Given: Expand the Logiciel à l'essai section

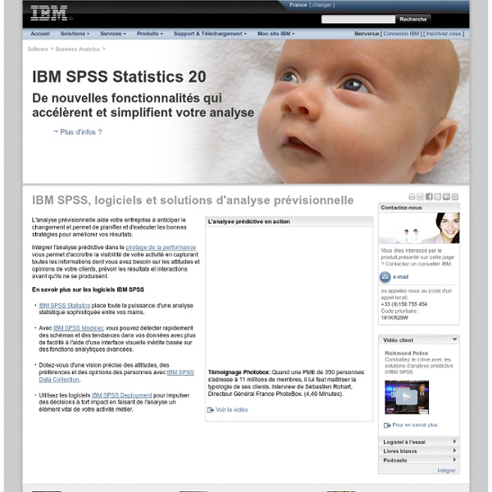Looking at the screenshot, I should click(x=419, y=442).
